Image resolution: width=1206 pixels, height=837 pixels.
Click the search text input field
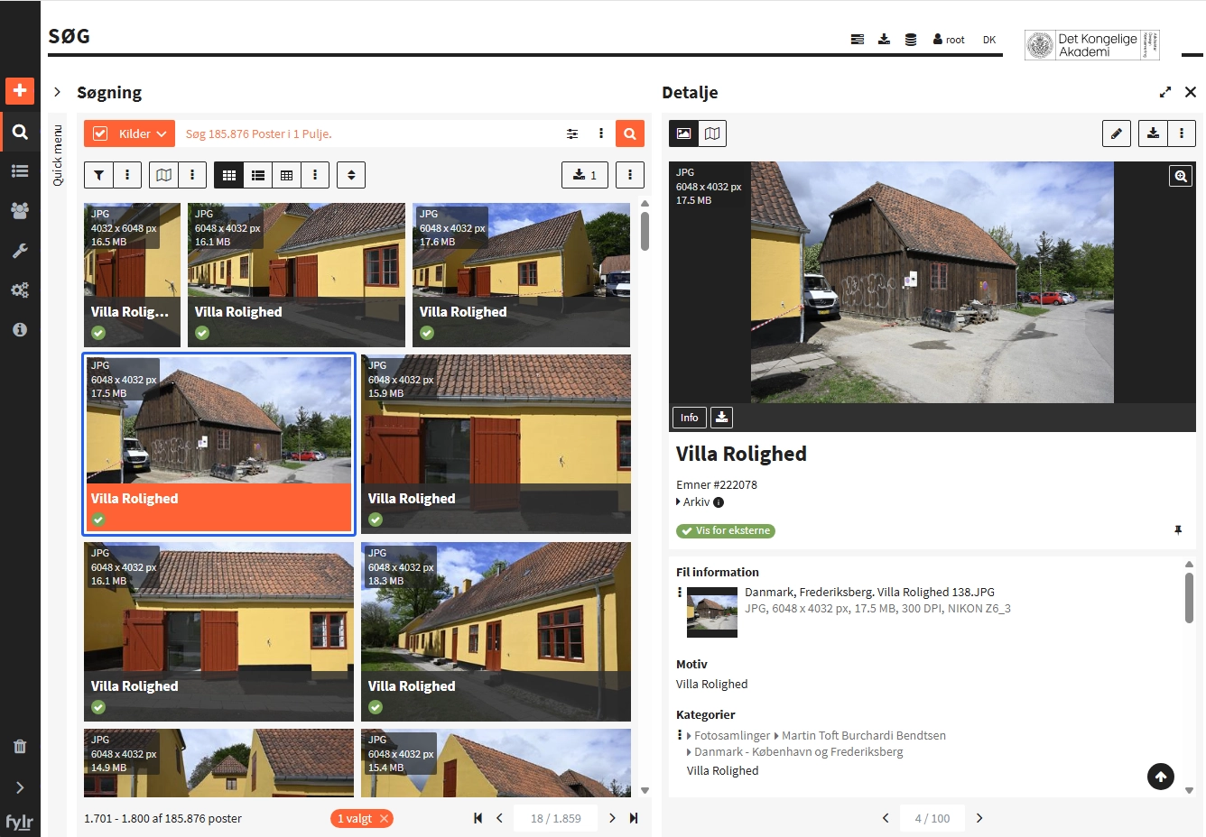pyautogui.click(x=367, y=133)
